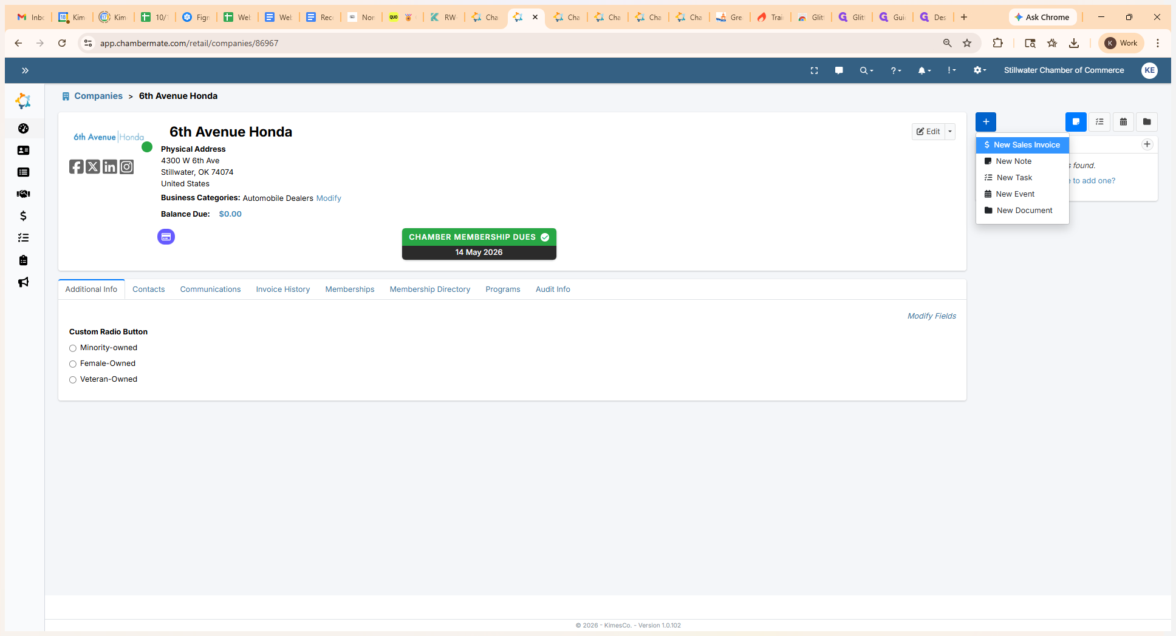Open the settings gear dropdown

tap(979, 70)
